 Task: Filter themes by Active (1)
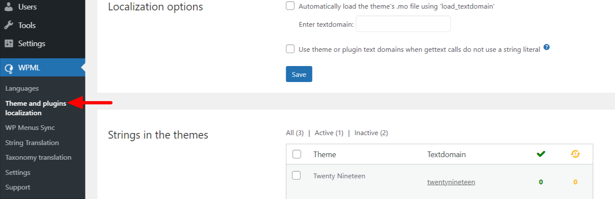329,133
